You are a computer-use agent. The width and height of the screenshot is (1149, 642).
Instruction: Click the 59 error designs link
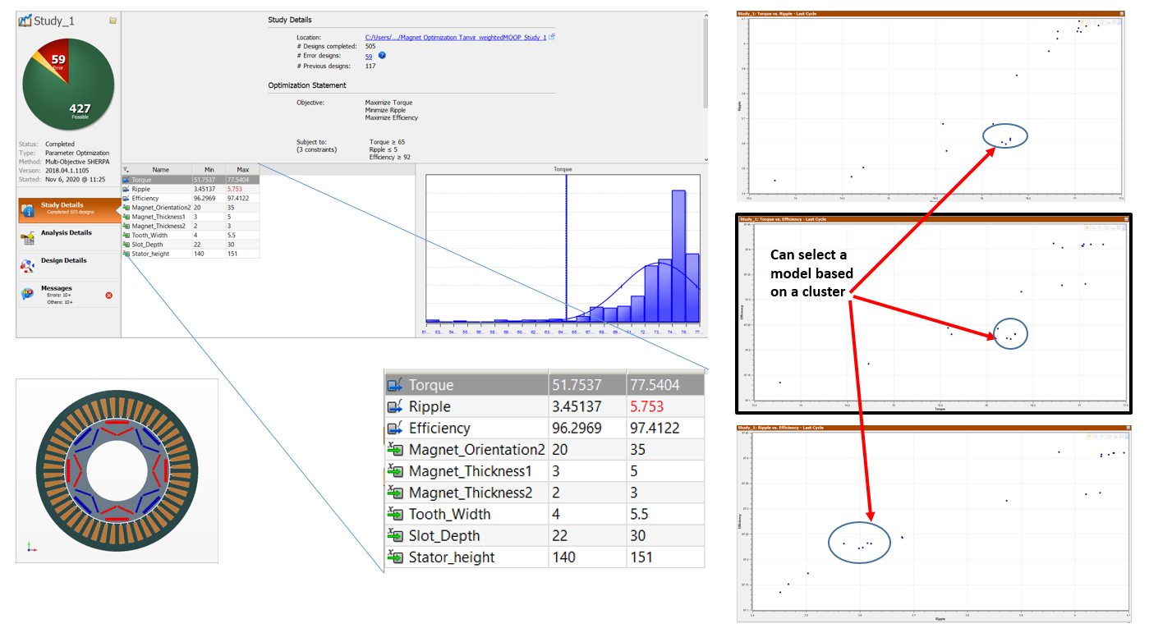(367, 55)
